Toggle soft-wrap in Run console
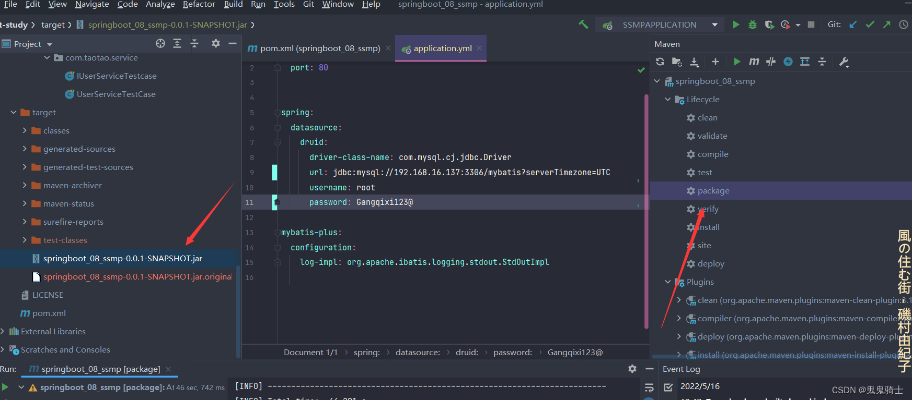The width and height of the screenshot is (912, 400). click(650, 387)
